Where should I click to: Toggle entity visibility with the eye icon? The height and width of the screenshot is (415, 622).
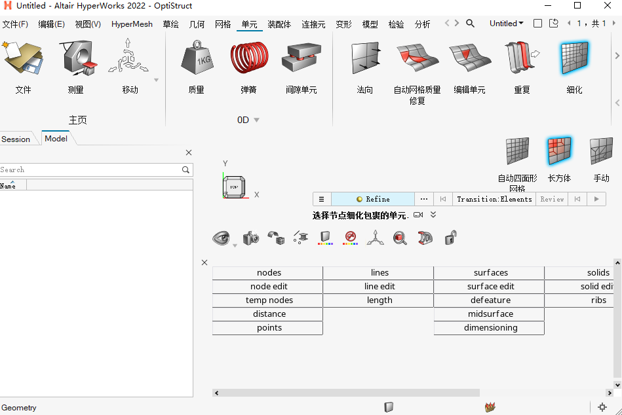click(221, 238)
